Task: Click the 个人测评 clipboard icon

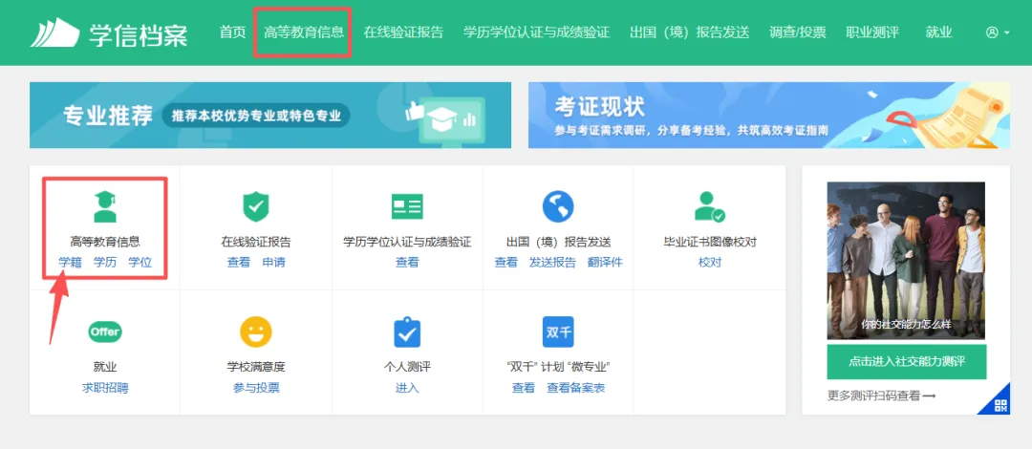Action: (x=407, y=331)
